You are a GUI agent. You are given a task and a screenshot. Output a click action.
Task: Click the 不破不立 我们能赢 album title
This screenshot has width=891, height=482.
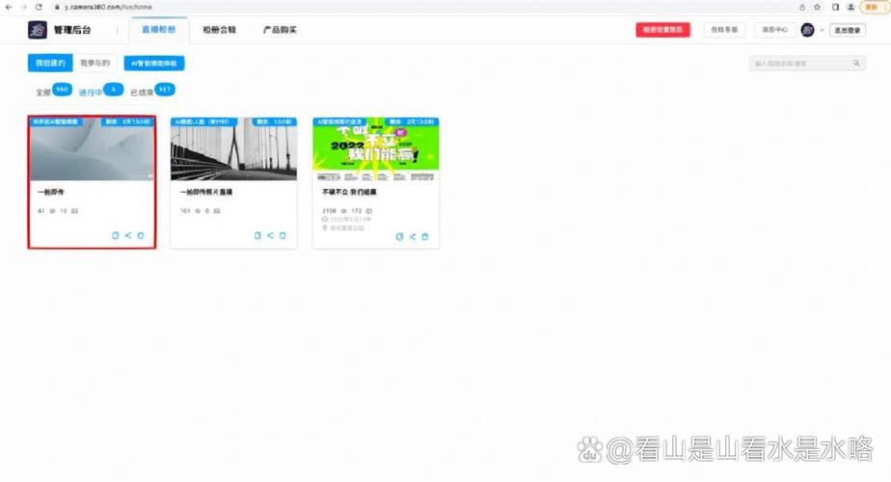[349, 192]
